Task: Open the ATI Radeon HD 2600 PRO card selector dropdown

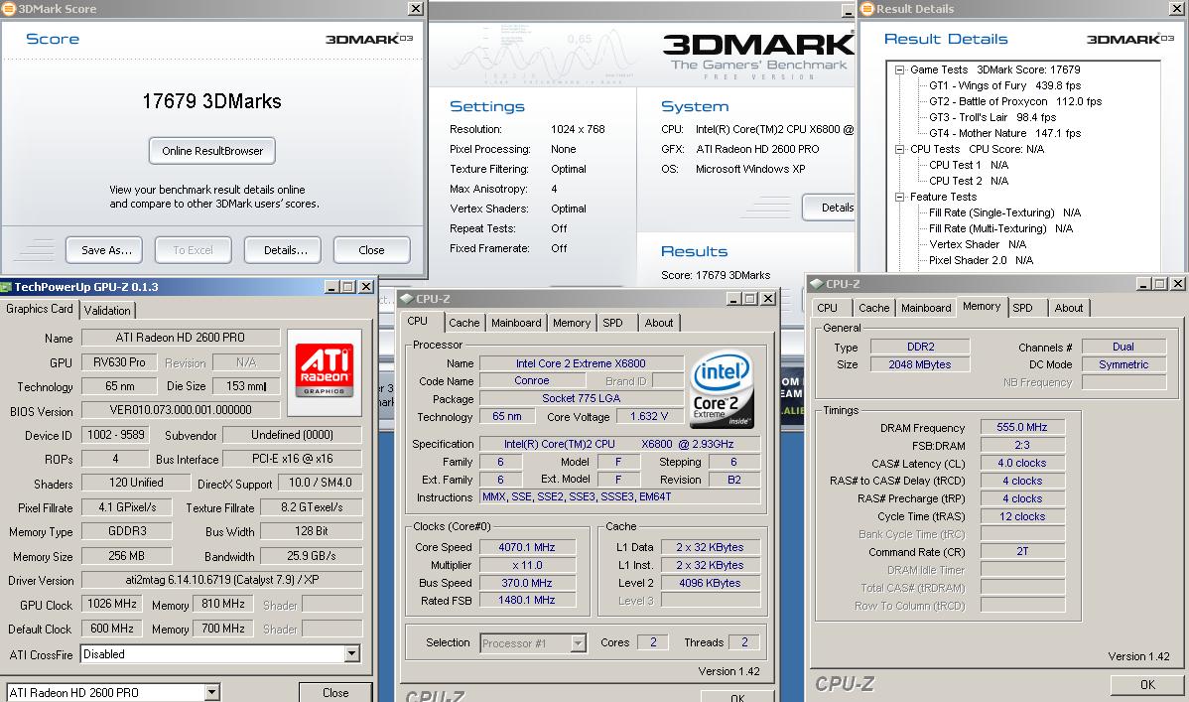Action: 212,692
